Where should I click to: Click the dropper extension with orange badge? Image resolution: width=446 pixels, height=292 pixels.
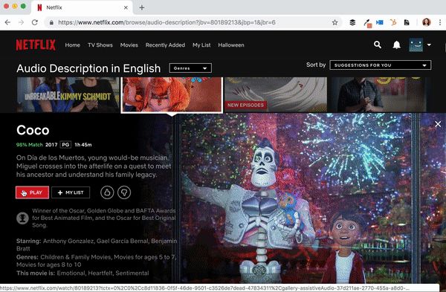click(x=367, y=23)
